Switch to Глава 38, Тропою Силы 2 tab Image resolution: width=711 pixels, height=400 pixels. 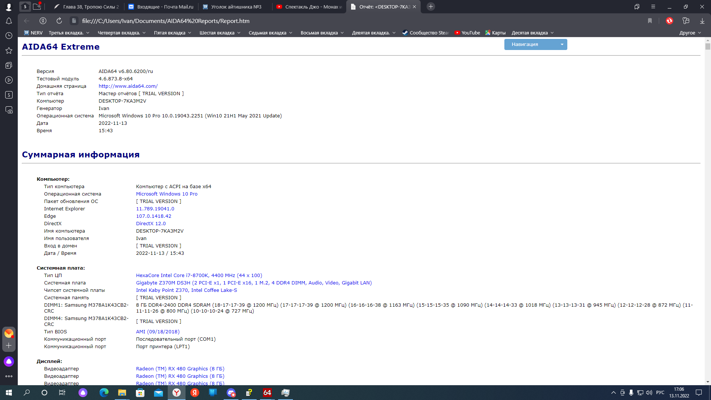86,7
